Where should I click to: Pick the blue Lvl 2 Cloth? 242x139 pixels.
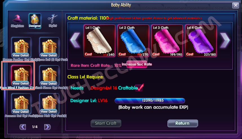(133, 41)
